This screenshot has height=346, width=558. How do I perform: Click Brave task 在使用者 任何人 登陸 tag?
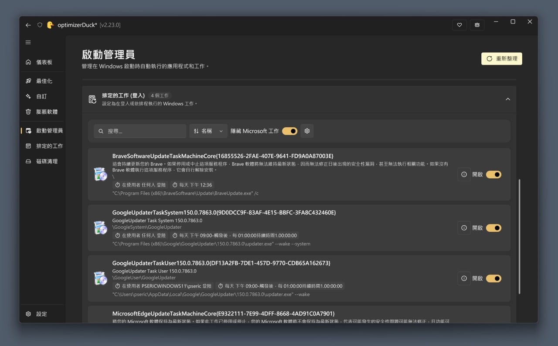[141, 185]
